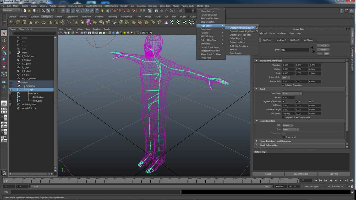Select the Lasso tool in the toolbox
Screen dimensions: 356x200
[4, 40]
